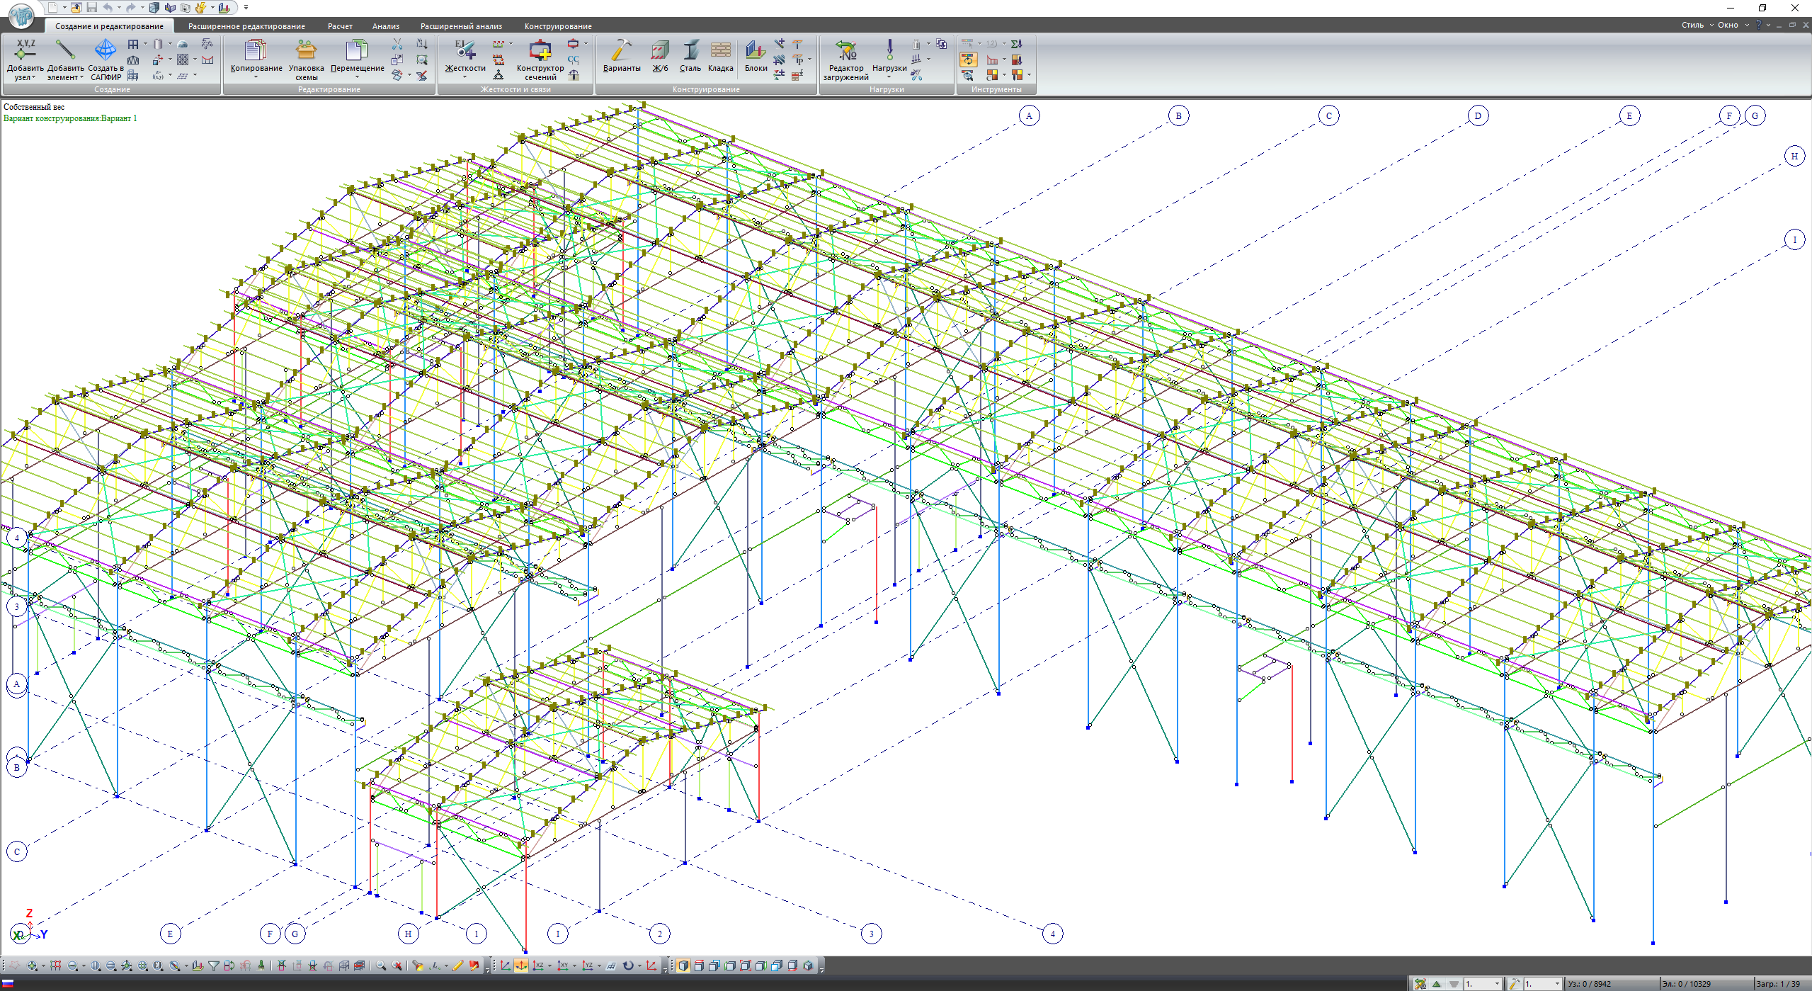1812x991 pixels.
Task: Click the Добавить узел tool icon
Action: tap(25, 50)
